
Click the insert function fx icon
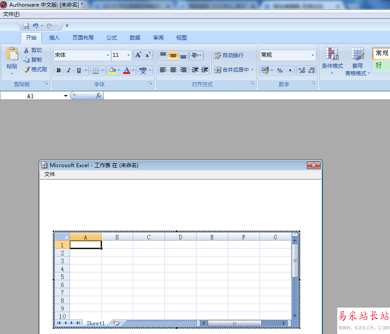click(98, 95)
